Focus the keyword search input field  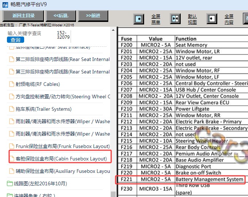pos(24,33)
